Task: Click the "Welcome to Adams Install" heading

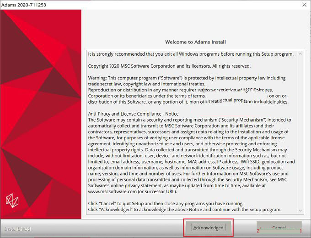Action: (195, 42)
